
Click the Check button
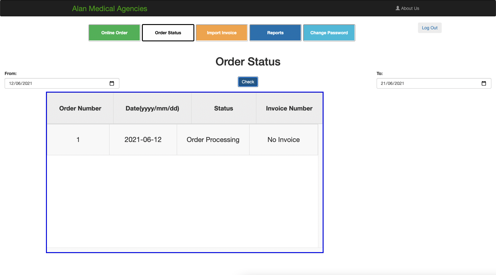(x=248, y=82)
